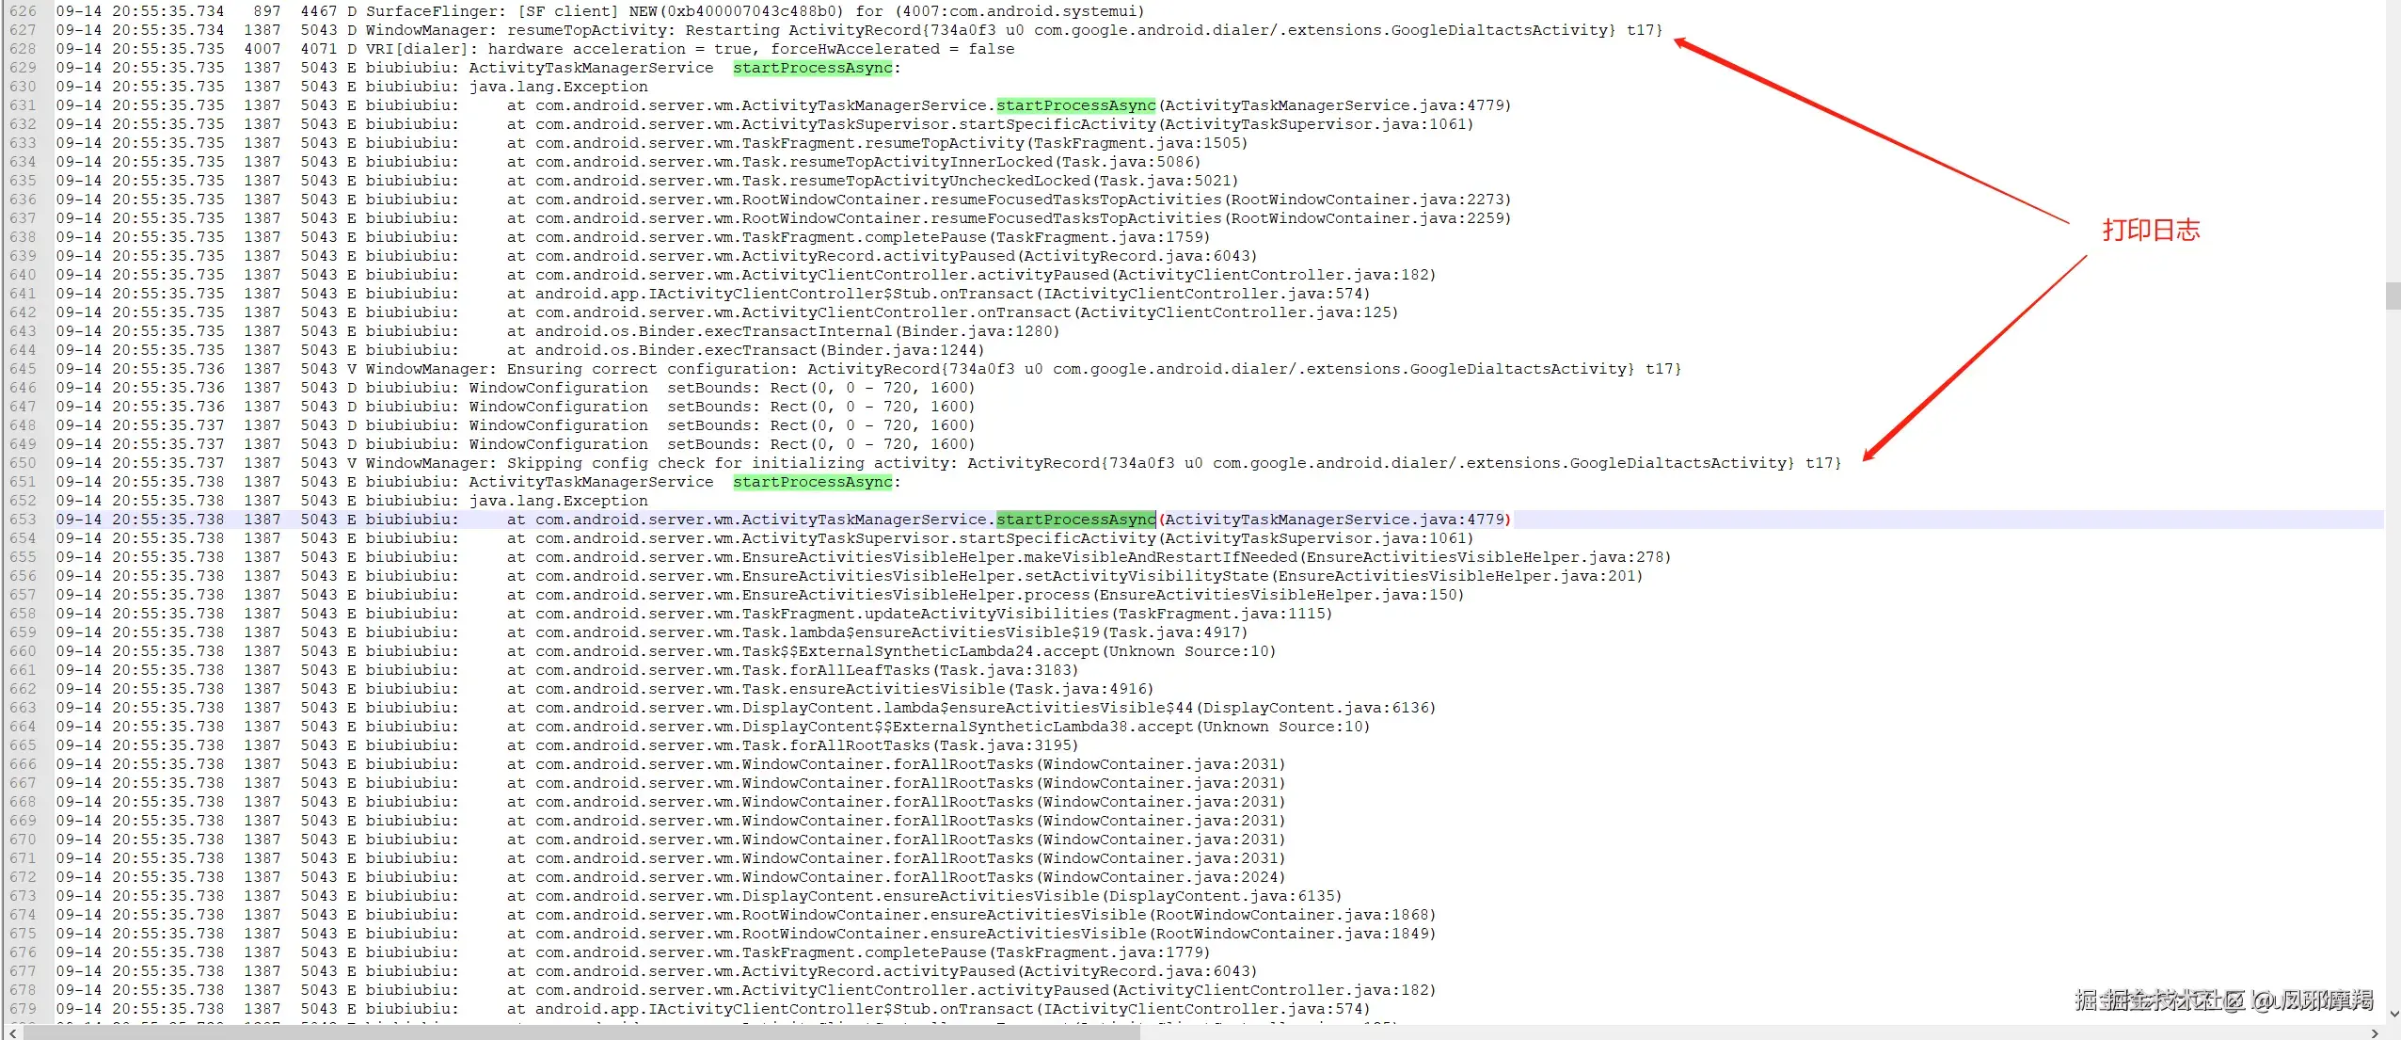The width and height of the screenshot is (2401, 1040).
Task: Click the vertical scrollbar thumb on the right
Action: pyautogui.click(x=2393, y=296)
